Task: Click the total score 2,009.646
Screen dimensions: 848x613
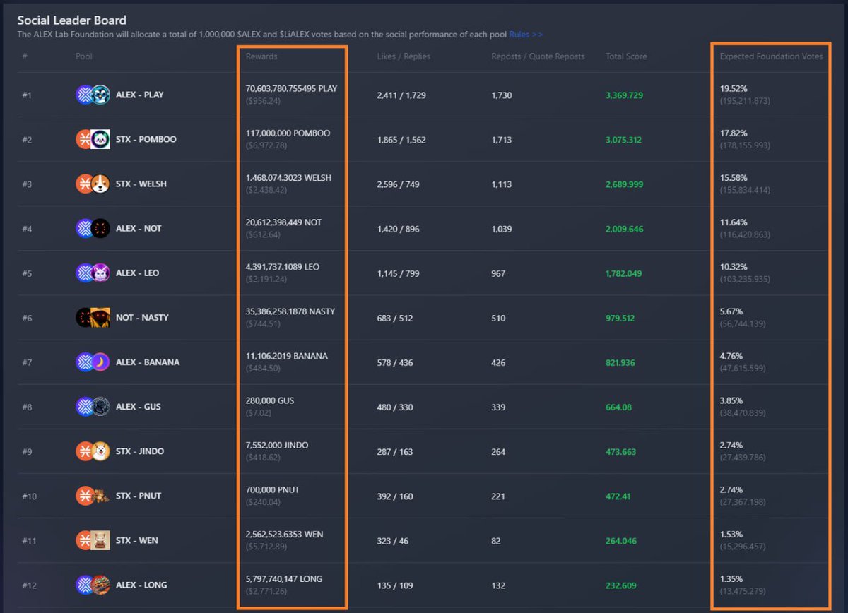Action: (624, 228)
